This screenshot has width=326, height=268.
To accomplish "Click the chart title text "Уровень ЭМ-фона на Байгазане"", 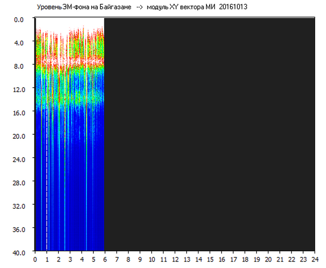I will (x=84, y=7).
